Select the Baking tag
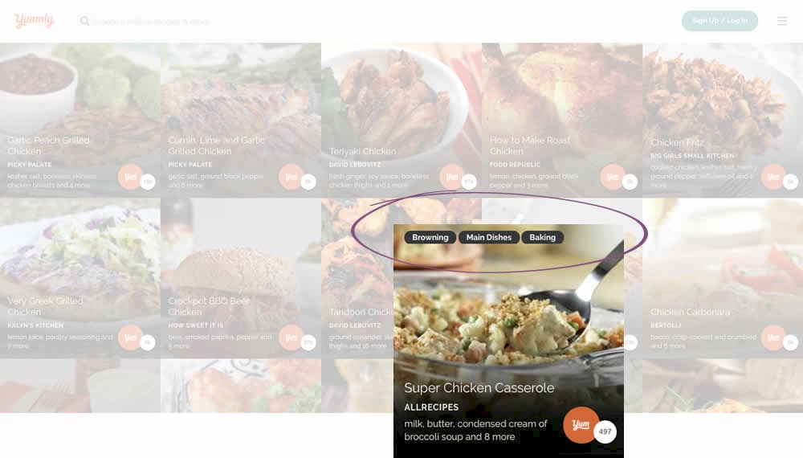The image size is (803, 458). (542, 237)
